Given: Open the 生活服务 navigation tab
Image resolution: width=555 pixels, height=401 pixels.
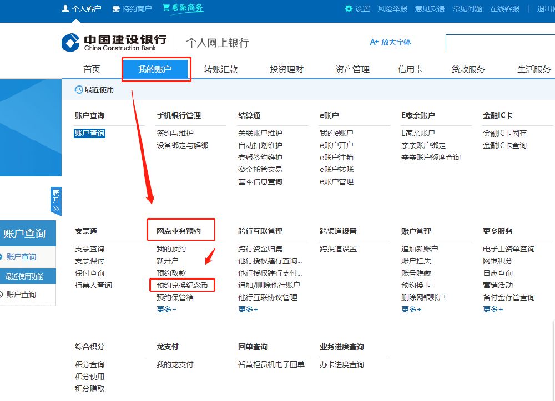Looking at the screenshot, I should point(534,69).
